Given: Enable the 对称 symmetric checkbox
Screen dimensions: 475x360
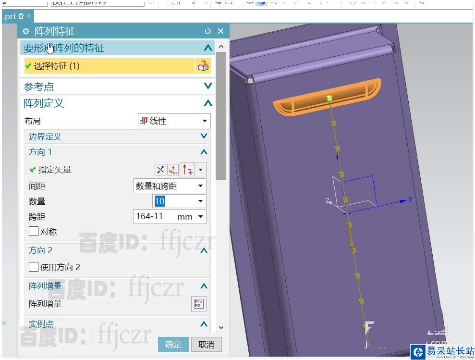Looking at the screenshot, I should [33, 231].
